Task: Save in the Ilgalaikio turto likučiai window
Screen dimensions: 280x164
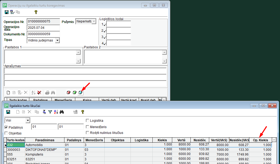Action: pyautogui.click(x=8, y=112)
